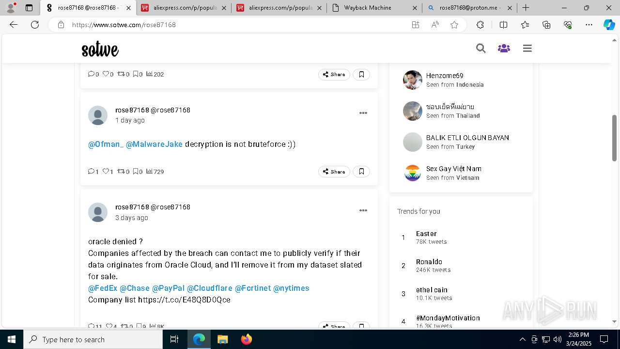The height and width of the screenshot is (349, 620).
Task: Open the Sotwe search icon
Action: click(x=480, y=48)
